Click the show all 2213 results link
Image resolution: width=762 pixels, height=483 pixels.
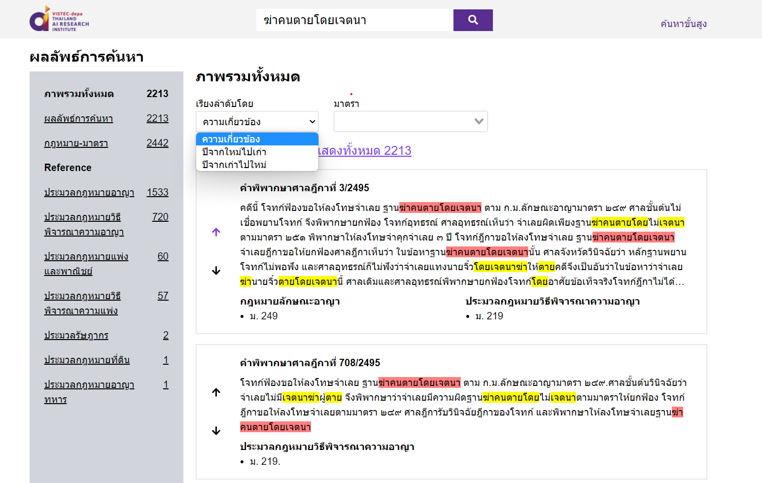pyautogui.click(x=365, y=151)
